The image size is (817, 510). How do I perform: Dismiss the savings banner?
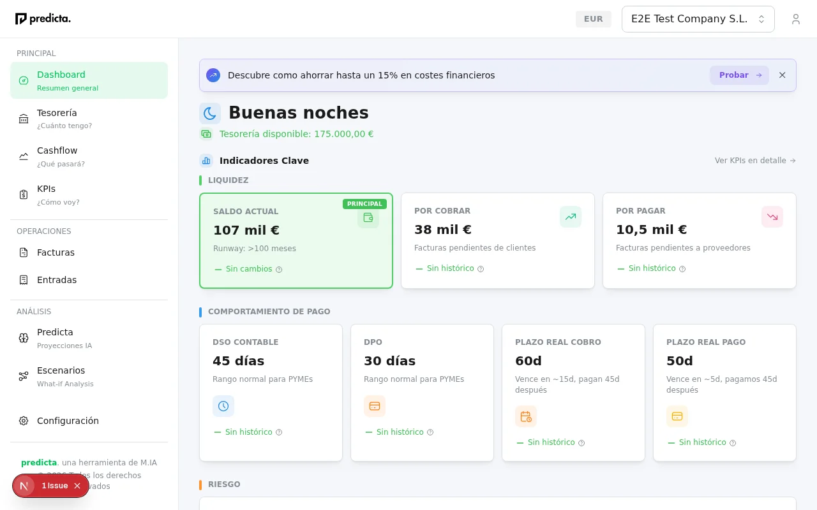point(782,75)
